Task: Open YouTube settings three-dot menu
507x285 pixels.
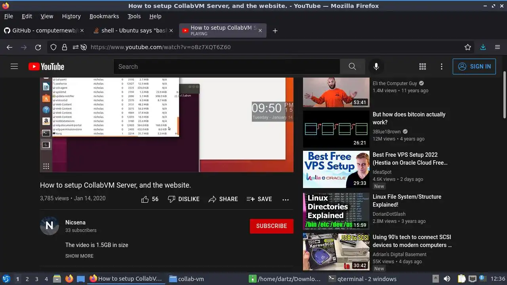Action: 442,66
